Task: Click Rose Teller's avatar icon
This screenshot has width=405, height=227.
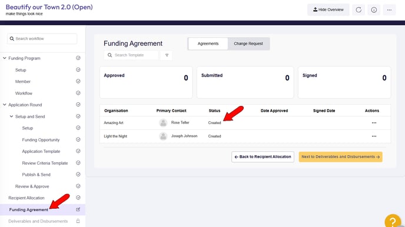Action: (163, 123)
